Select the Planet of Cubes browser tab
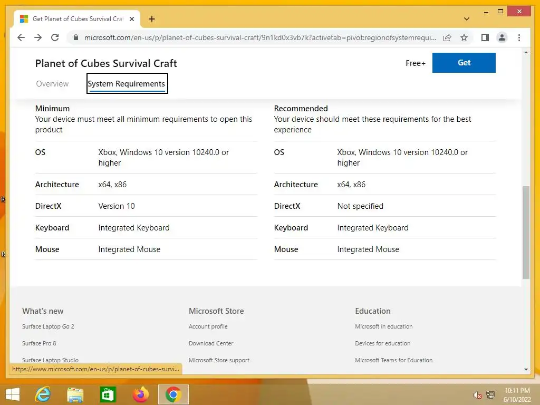Image resolution: width=540 pixels, height=405 pixels. tap(76, 19)
